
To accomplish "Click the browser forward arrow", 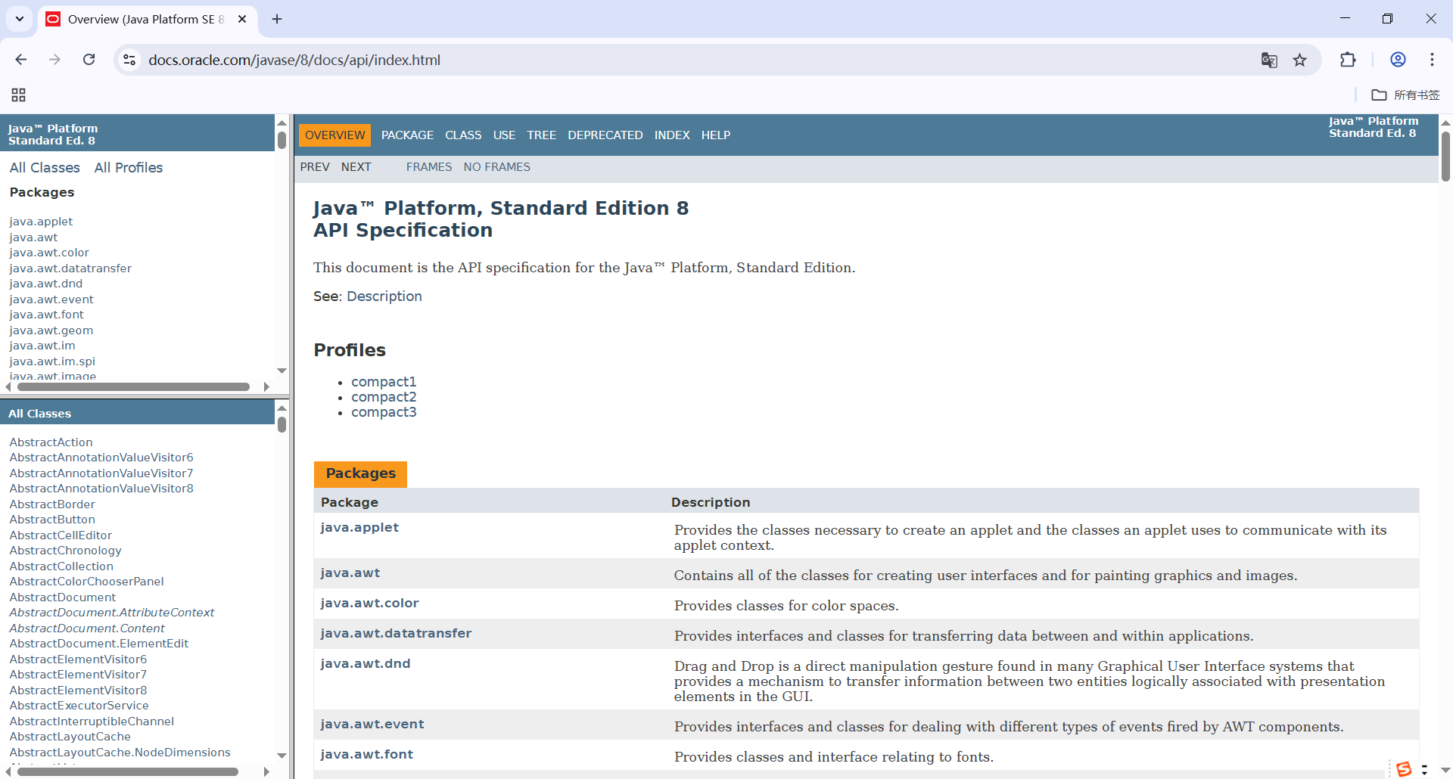I will (x=54, y=60).
